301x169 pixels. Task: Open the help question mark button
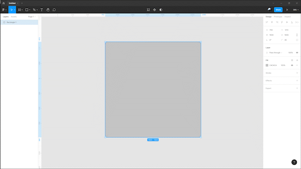click(x=294, y=162)
